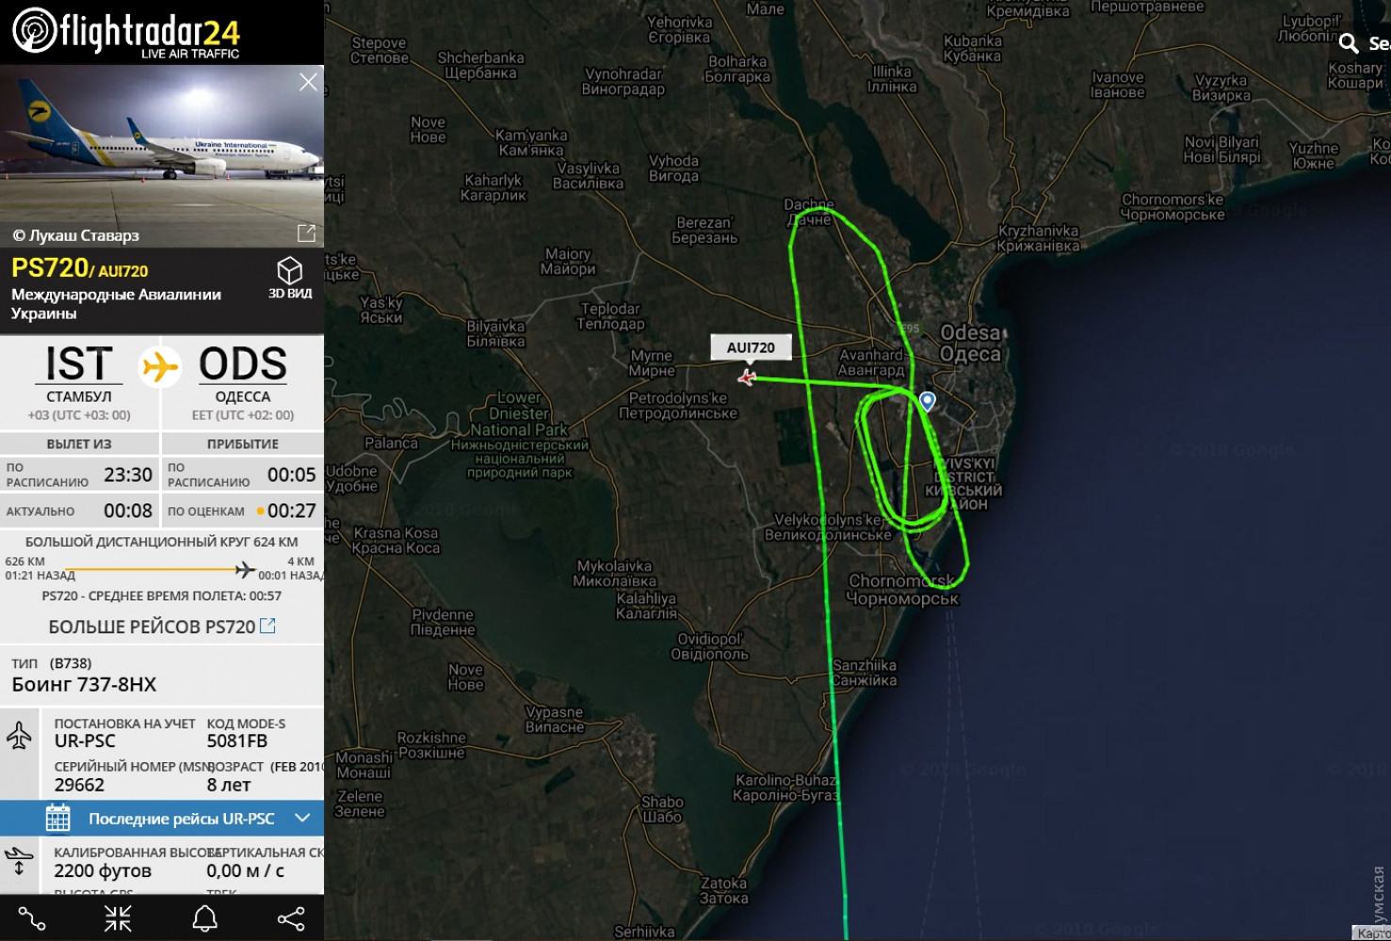Screen dimensions: 1391x941
Task: Close the PS720 flight details panel
Action: click(308, 82)
